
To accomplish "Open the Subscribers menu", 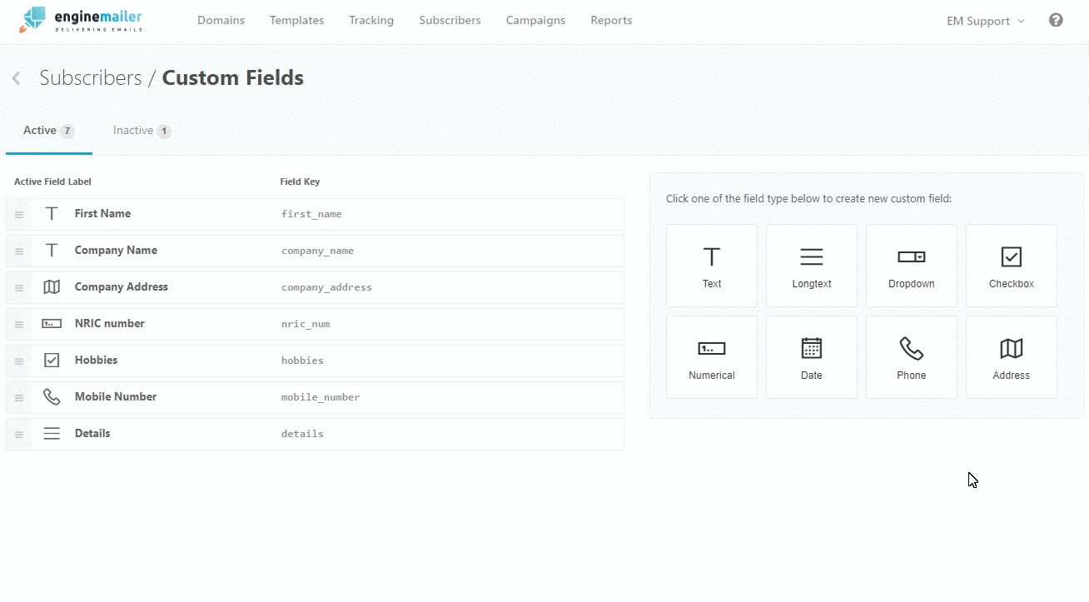I will (x=450, y=20).
